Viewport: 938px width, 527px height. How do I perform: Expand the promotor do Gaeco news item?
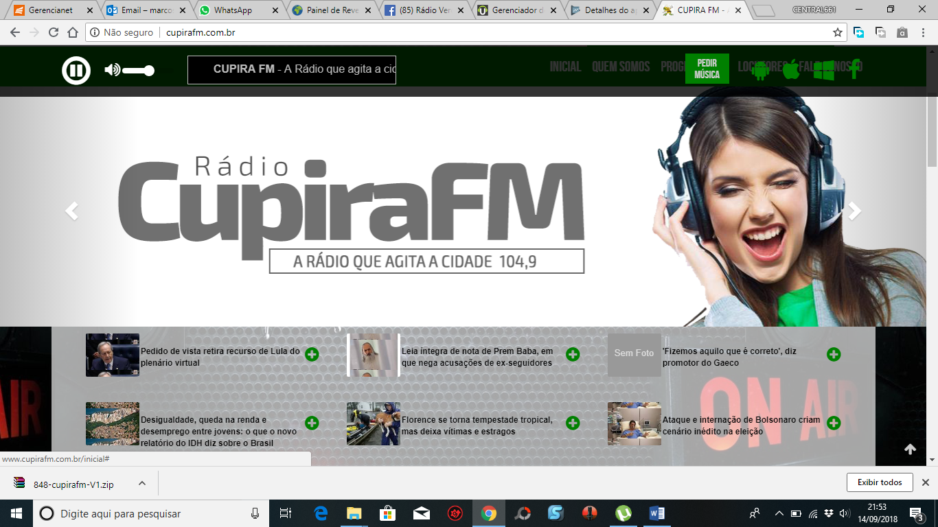pyautogui.click(x=834, y=354)
